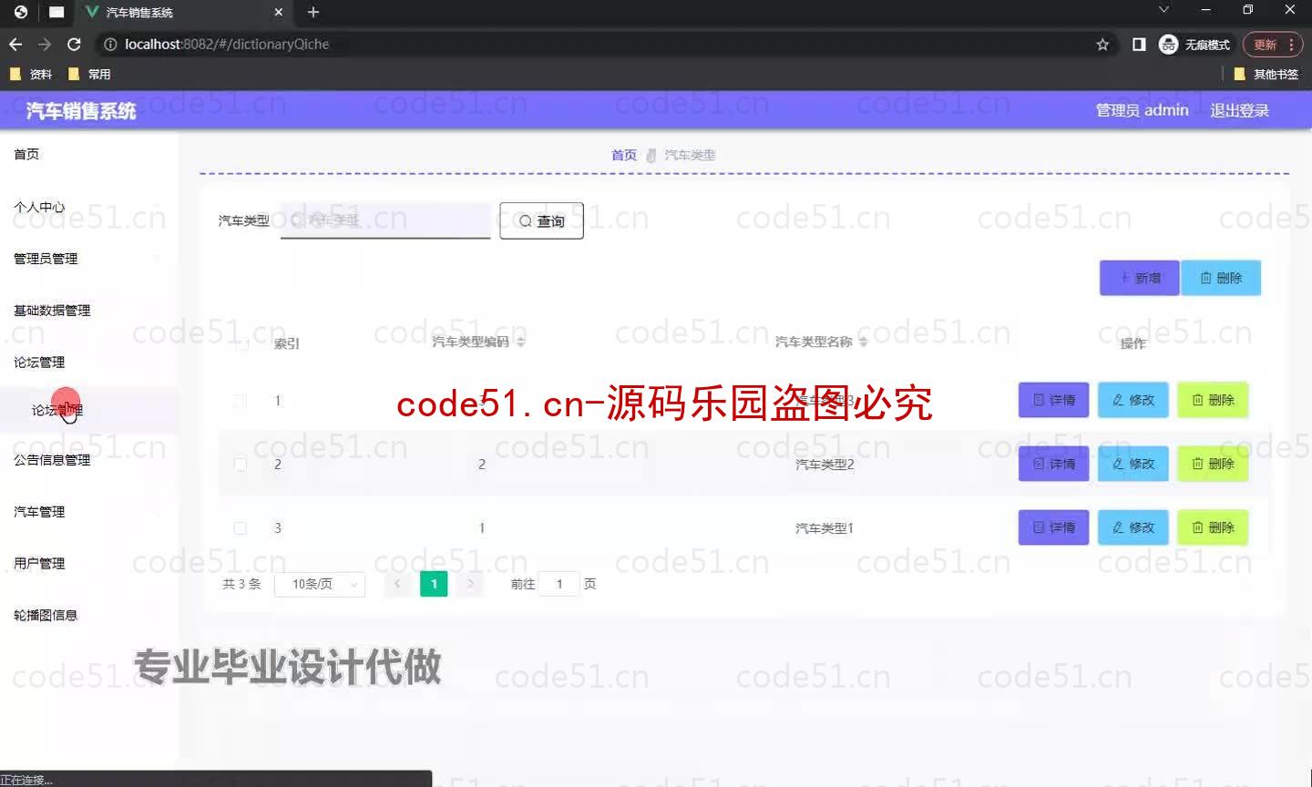1312x787 pixels.
Task: Check the checkbox for row 3
Action: 240,528
